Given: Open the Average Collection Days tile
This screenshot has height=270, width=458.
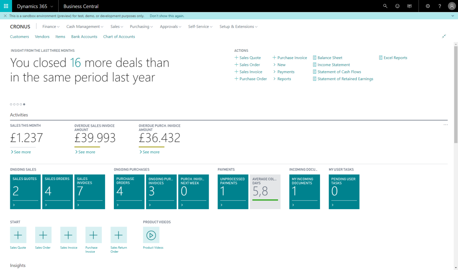Looking at the screenshot, I should coord(265,192).
